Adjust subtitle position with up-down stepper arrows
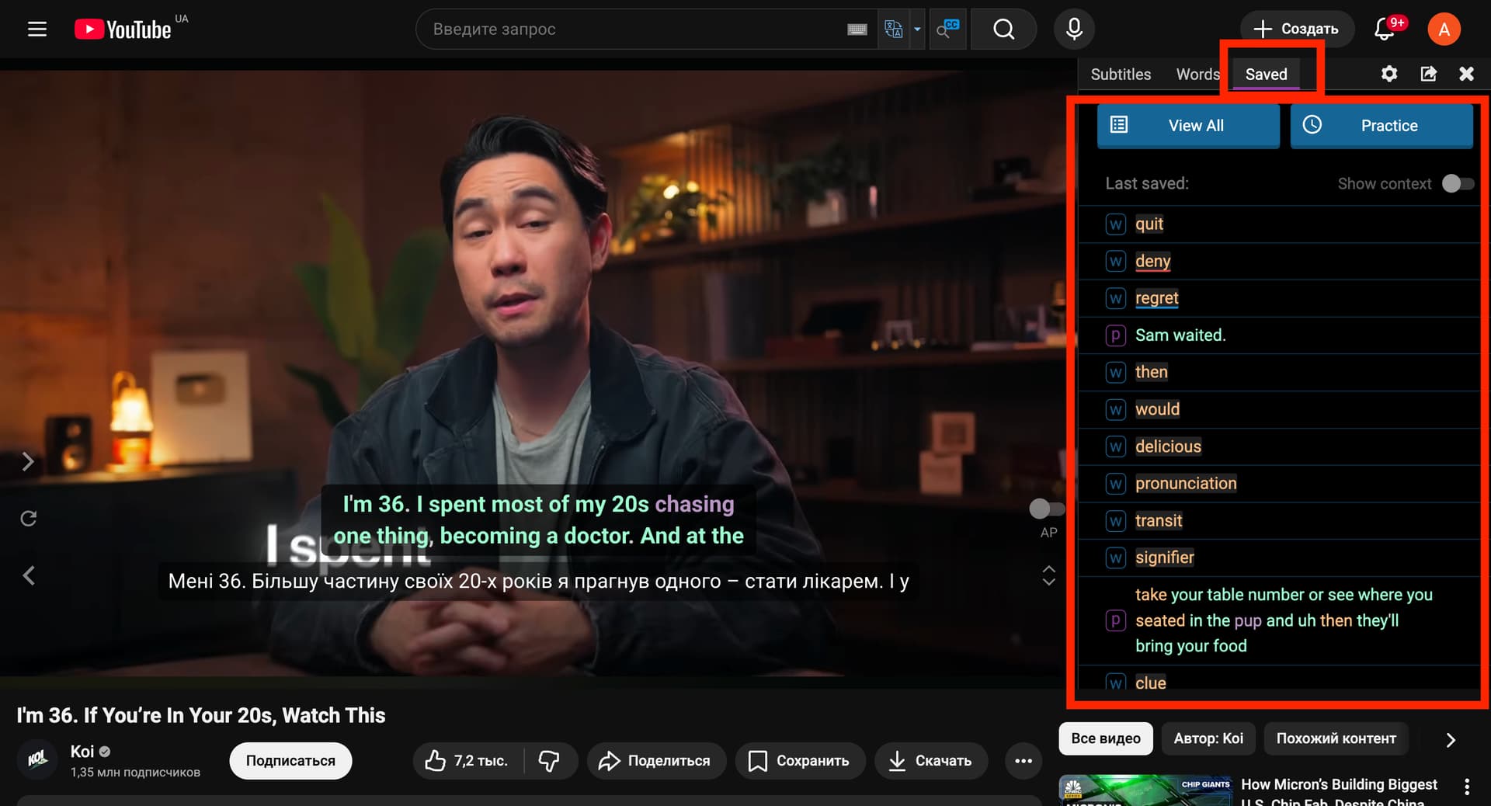The height and width of the screenshot is (806, 1491). point(1048,575)
